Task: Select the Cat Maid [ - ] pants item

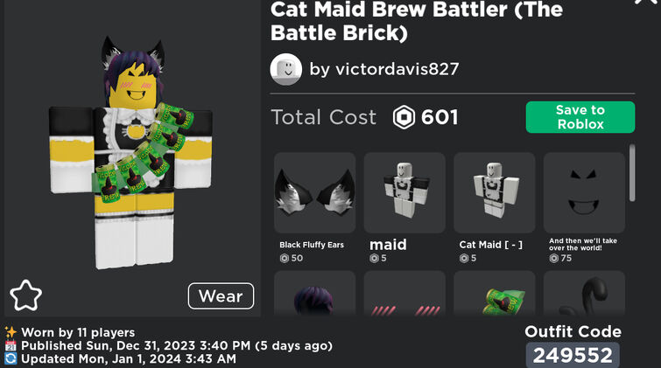Action: coord(494,193)
